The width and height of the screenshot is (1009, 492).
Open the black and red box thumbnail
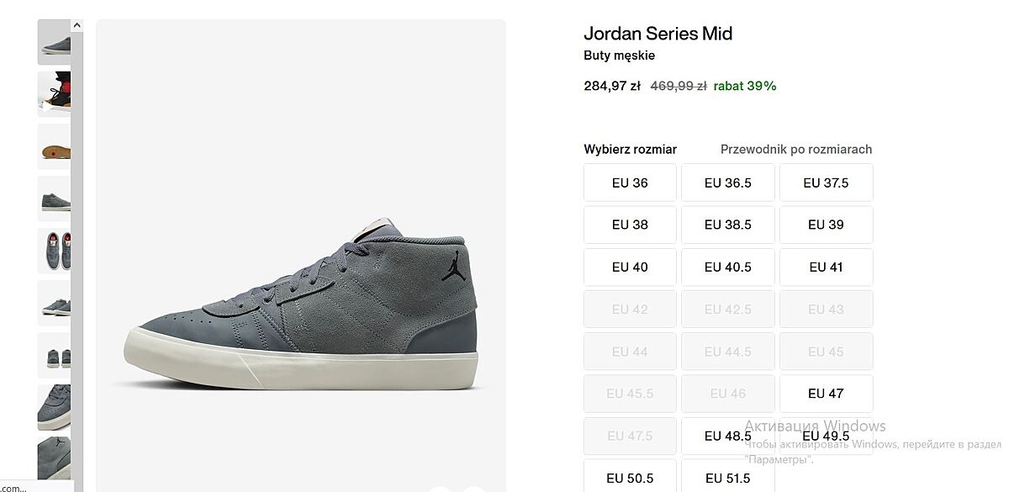pos(54,93)
